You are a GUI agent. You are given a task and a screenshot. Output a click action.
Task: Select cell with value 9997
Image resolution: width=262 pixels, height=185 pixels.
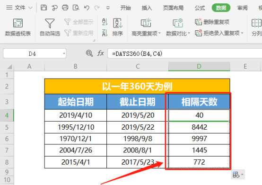(x=199, y=139)
